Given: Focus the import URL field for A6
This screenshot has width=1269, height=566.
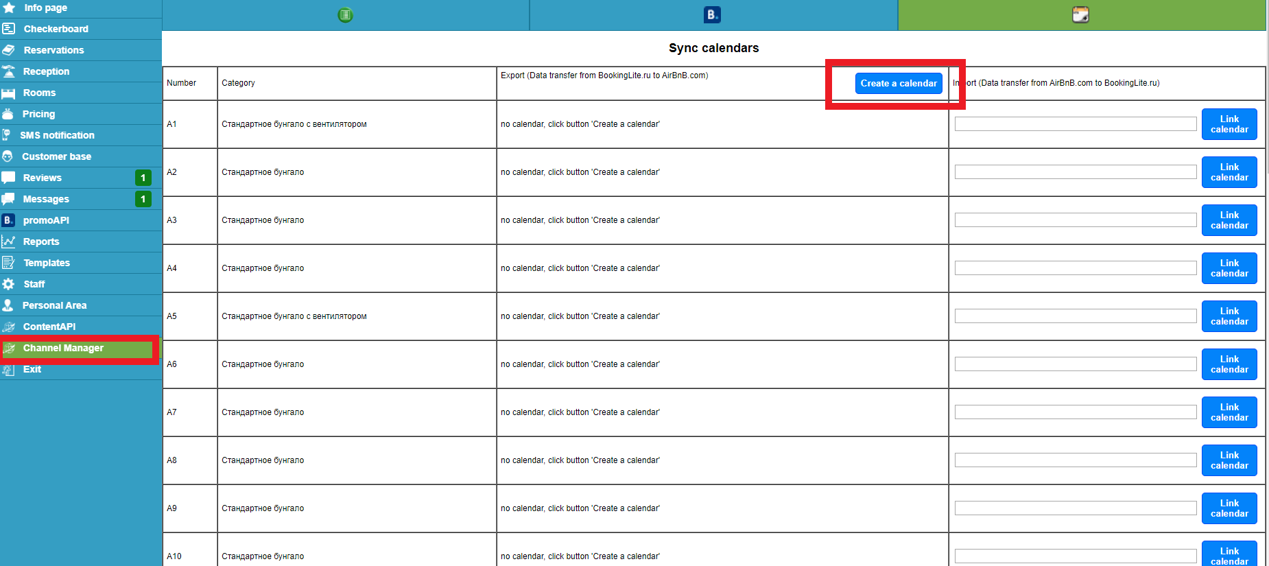Looking at the screenshot, I should [1076, 364].
